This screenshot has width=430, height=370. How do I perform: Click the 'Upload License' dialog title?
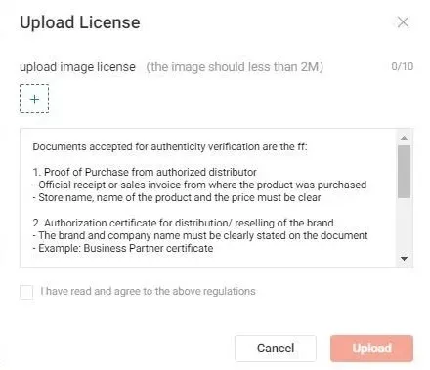[80, 22]
